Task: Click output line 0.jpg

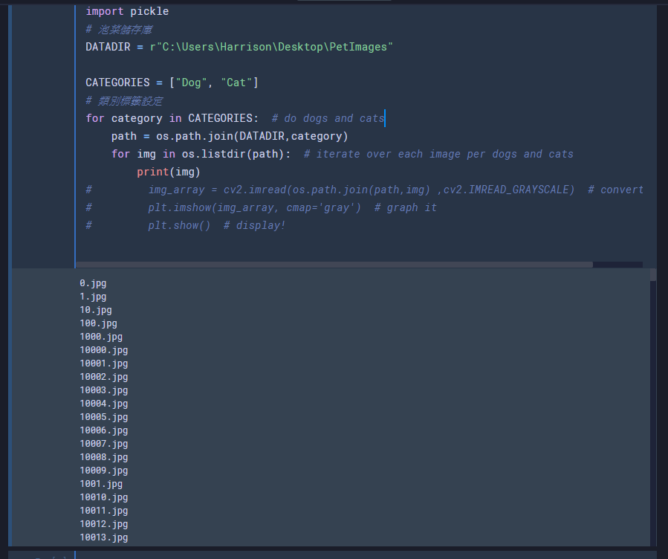Action: pos(93,283)
